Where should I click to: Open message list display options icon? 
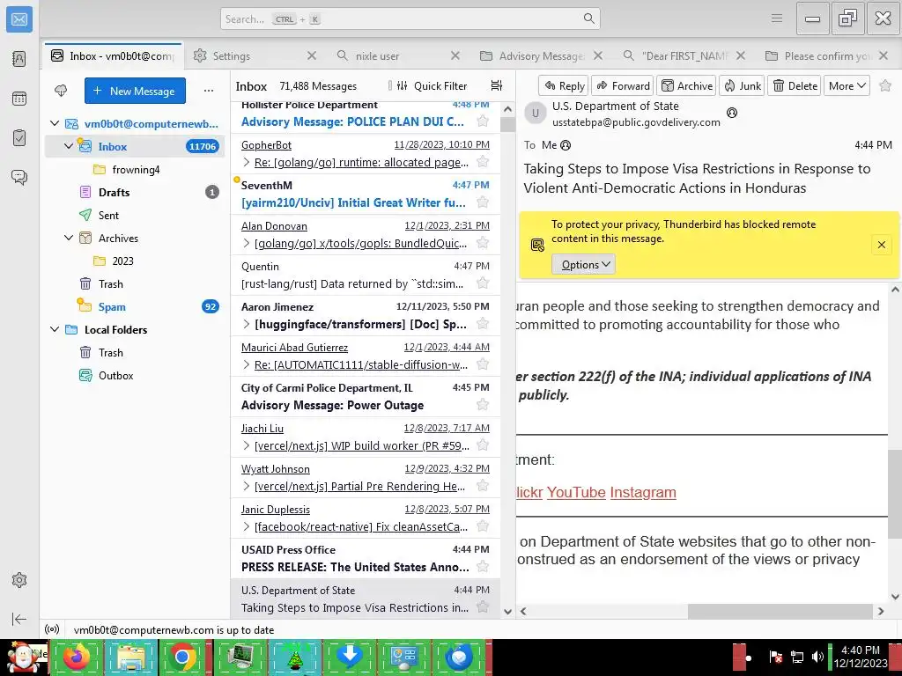[497, 85]
